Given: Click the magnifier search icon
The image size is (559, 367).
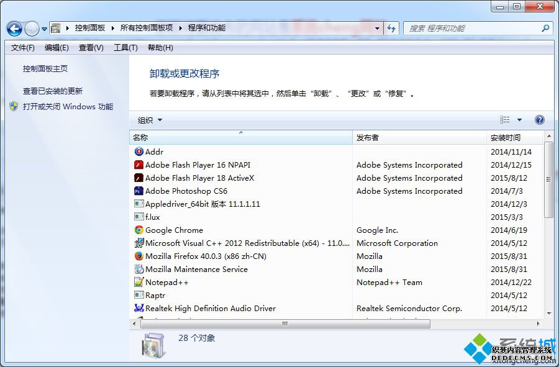Looking at the screenshot, I should click(x=545, y=28).
